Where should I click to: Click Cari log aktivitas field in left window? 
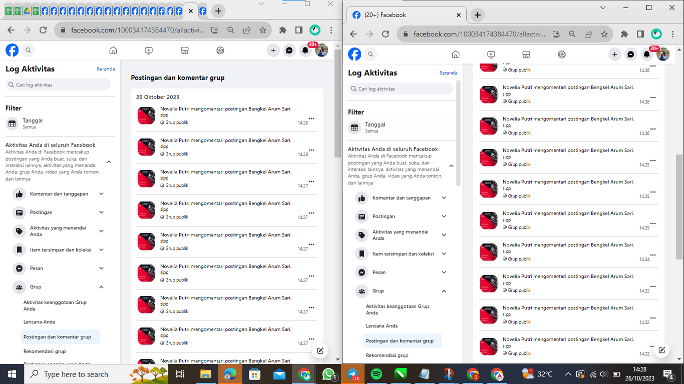coord(58,84)
